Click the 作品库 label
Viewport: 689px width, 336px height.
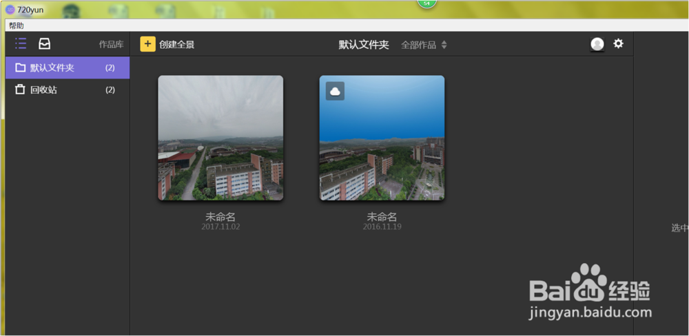pos(111,44)
